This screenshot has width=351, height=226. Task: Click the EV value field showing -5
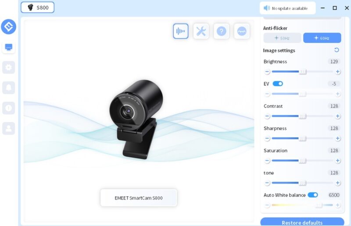click(334, 84)
